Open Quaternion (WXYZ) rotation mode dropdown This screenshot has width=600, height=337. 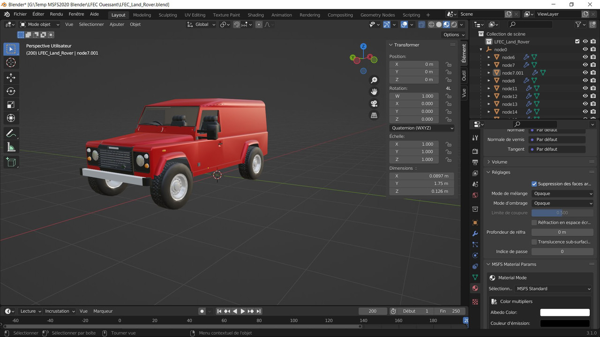tap(422, 128)
